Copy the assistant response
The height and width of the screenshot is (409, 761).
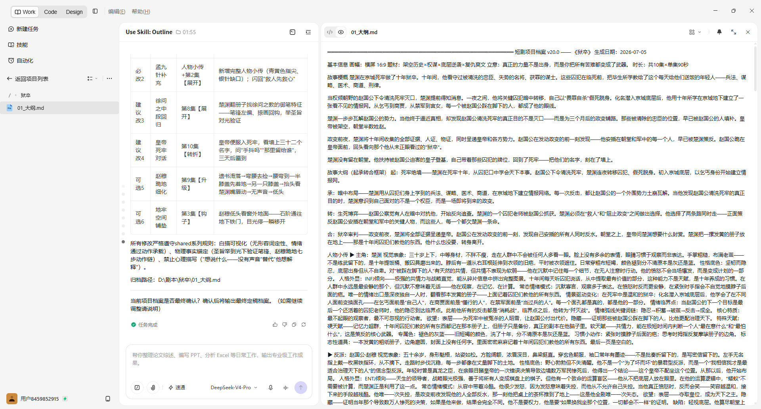(294, 325)
